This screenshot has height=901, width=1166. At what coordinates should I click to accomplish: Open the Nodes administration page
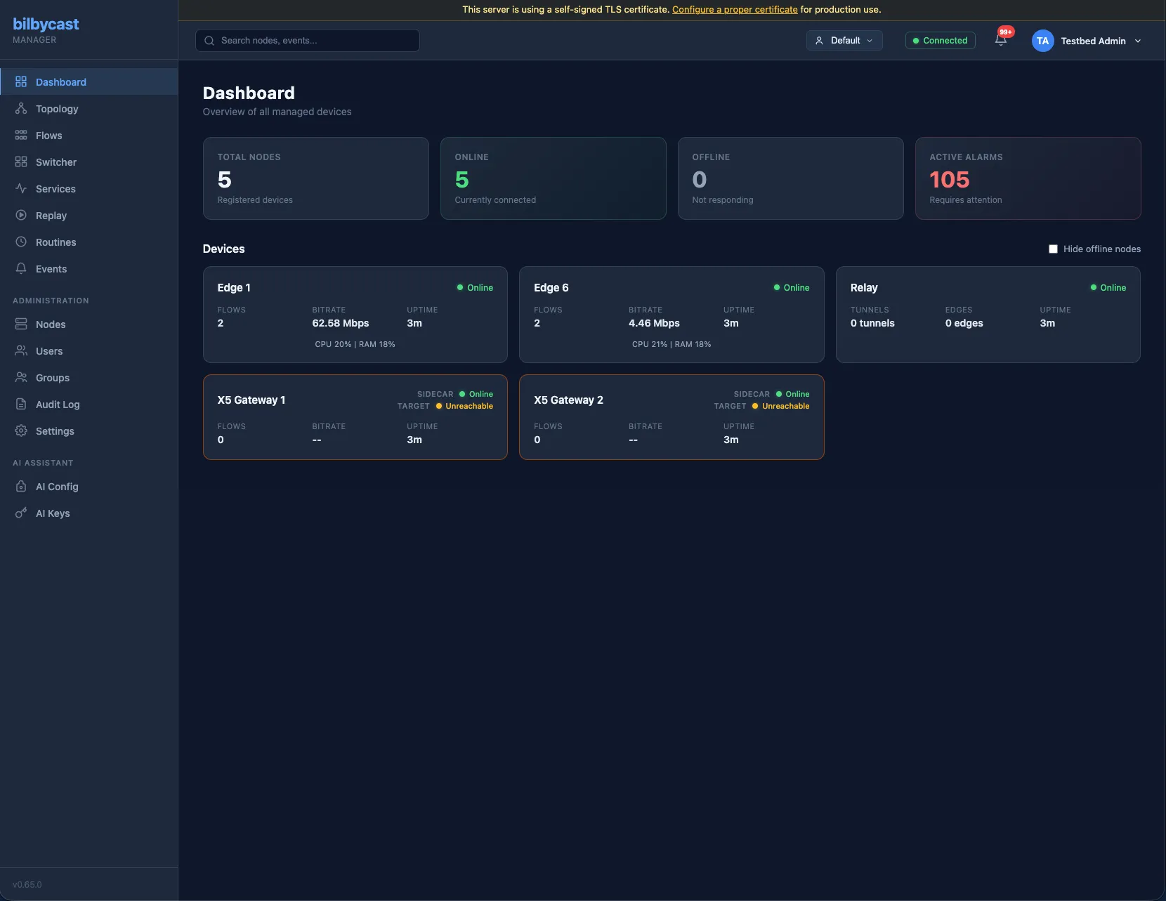89,324
